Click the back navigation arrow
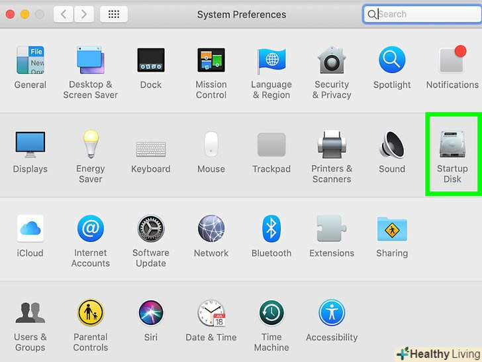 [64, 14]
